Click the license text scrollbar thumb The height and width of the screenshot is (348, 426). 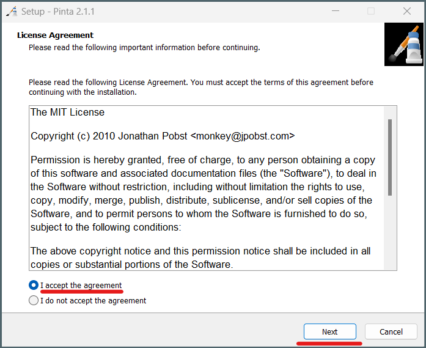pyautogui.click(x=390, y=157)
